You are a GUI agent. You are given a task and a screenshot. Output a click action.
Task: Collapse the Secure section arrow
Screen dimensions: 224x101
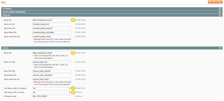[x=220, y=48]
